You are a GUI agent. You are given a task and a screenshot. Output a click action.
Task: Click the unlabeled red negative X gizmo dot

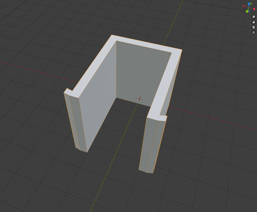pos(254,9)
